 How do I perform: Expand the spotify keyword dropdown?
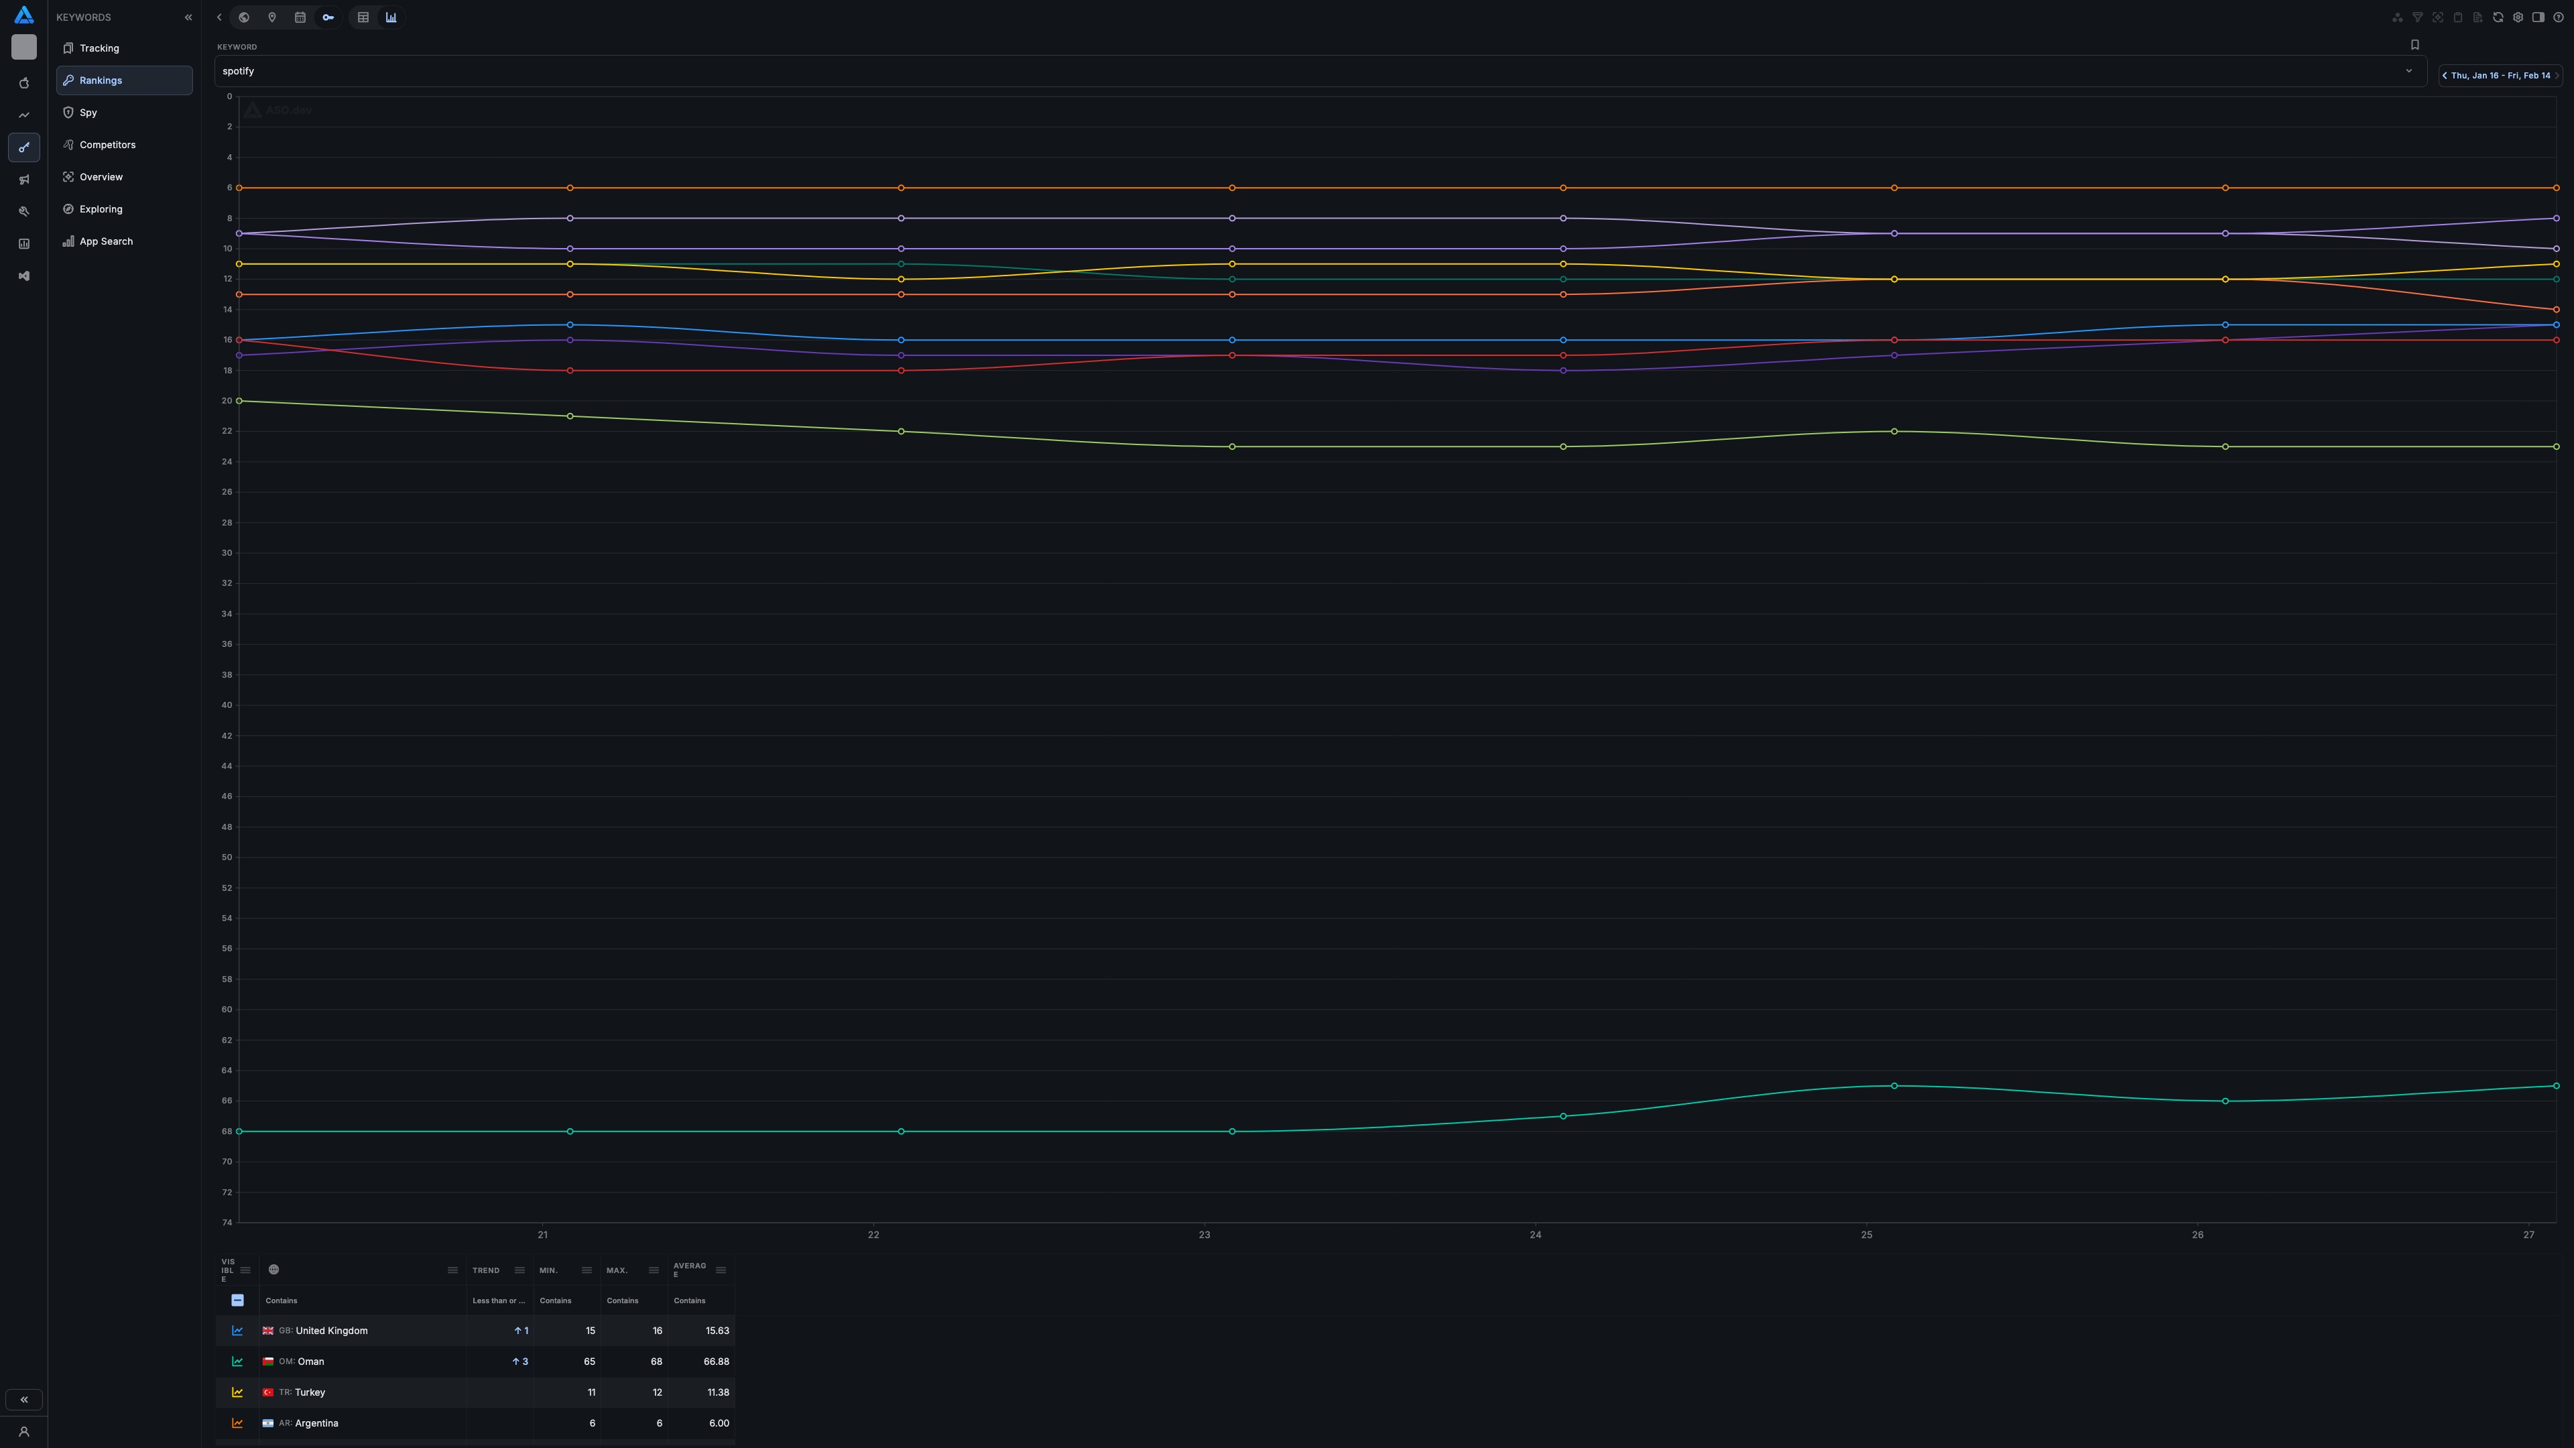coord(2409,71)
